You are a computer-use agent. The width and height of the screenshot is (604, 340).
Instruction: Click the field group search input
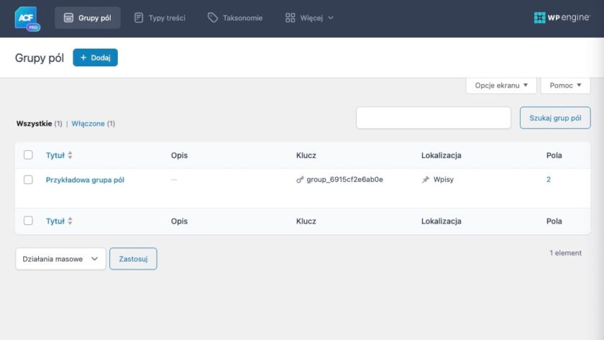click(433, 118)
